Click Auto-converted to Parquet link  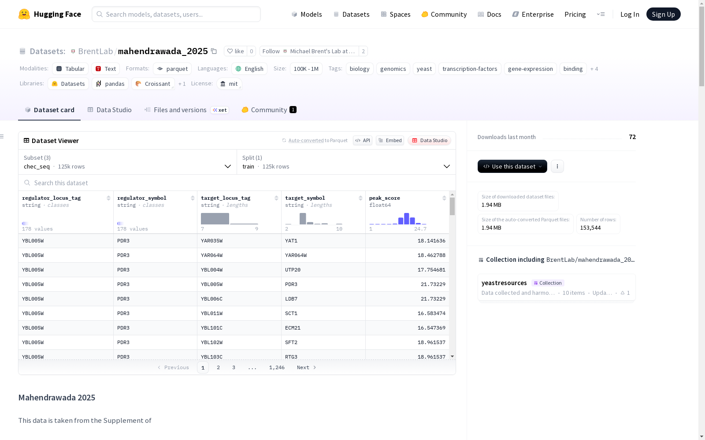pyautogui.click(x=315, y=140)
